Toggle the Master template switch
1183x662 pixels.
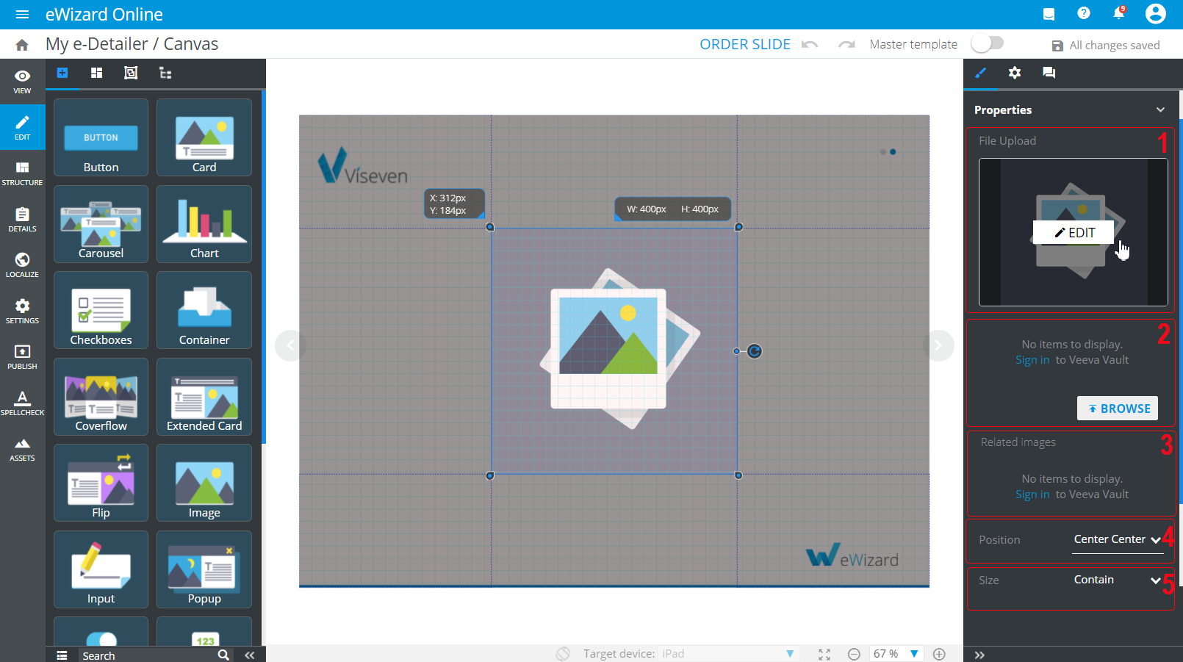point(987,44)
